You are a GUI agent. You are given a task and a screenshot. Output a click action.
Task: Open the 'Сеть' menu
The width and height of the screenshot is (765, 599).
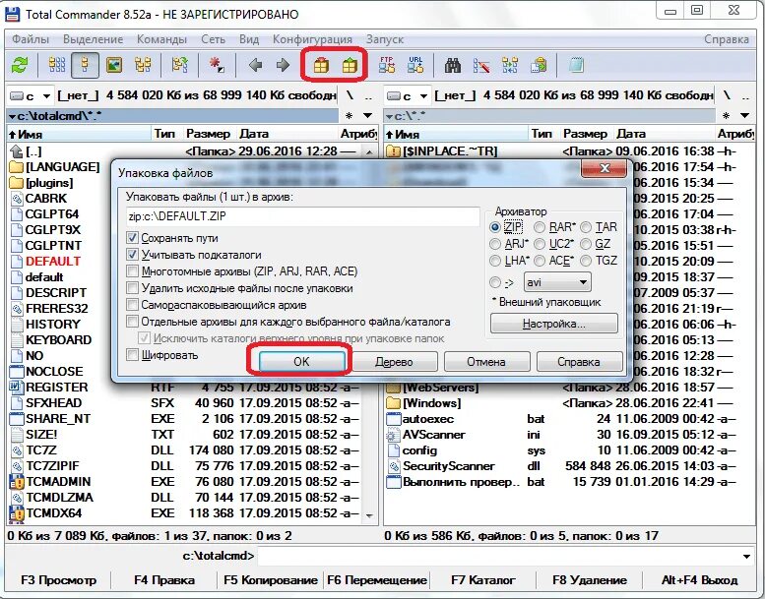point(213,39)
